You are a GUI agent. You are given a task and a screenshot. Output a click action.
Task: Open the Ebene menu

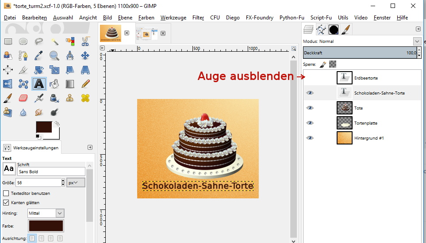(x=125, y=18)
